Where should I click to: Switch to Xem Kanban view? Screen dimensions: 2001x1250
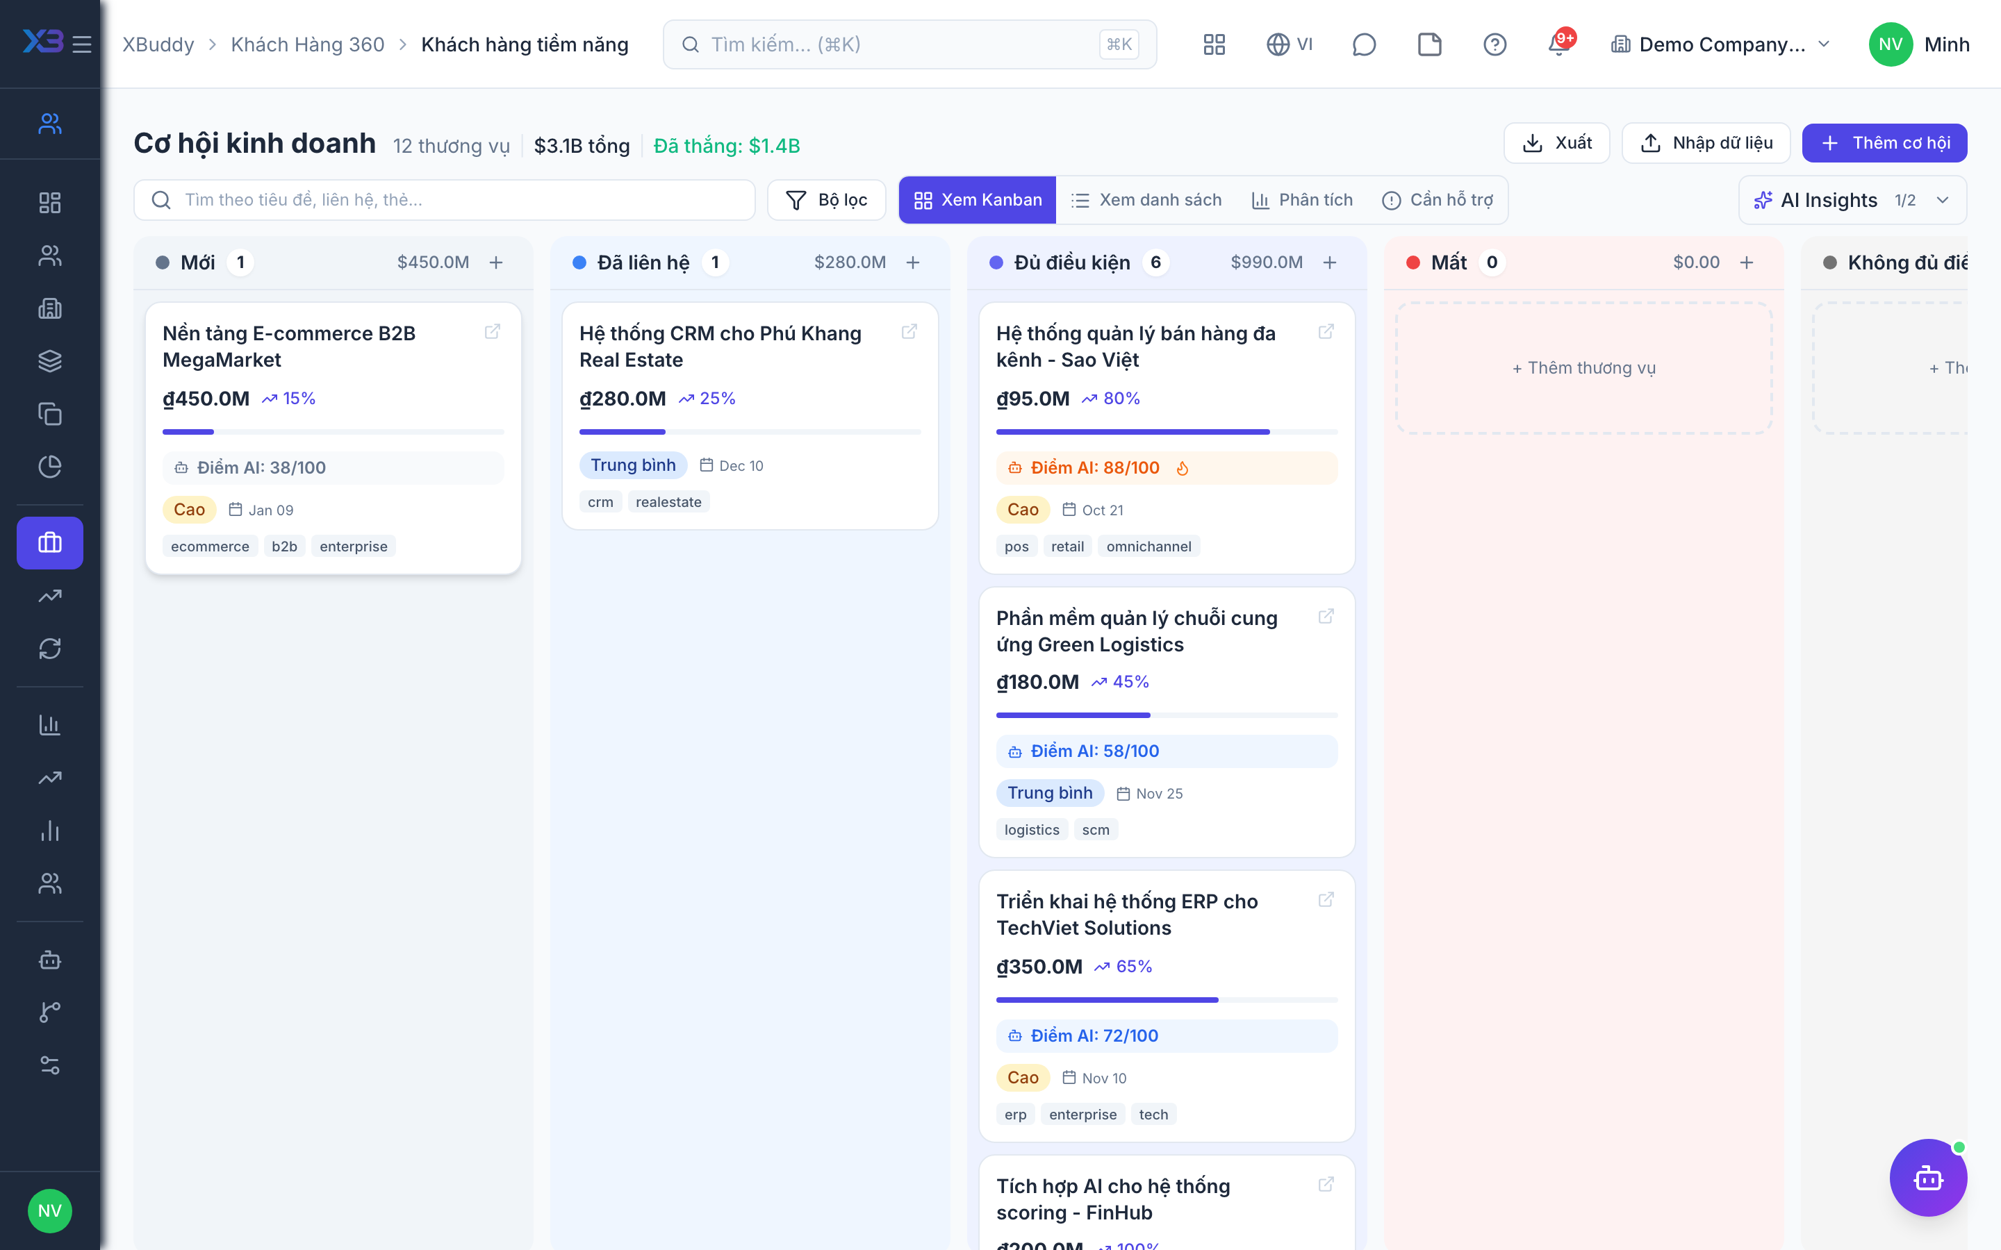[978, 200]
